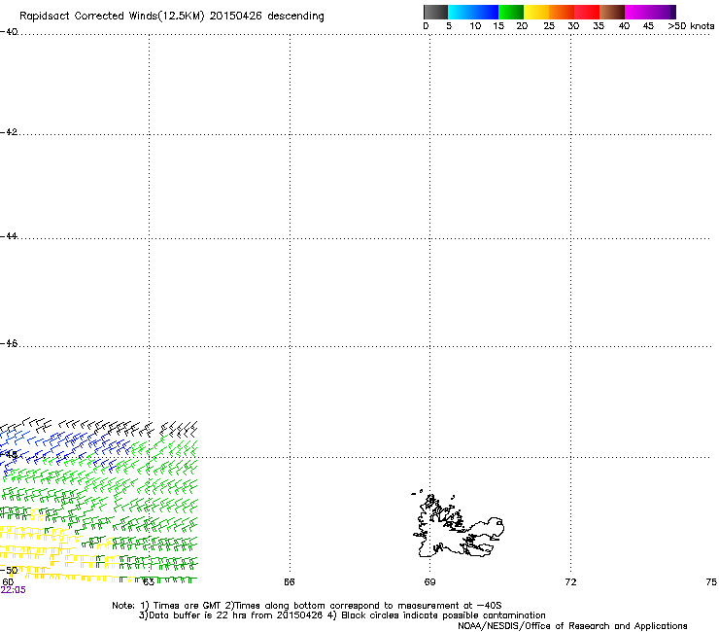
Task: Click the '-40' latitude axis label
Action: click(9, 32)
